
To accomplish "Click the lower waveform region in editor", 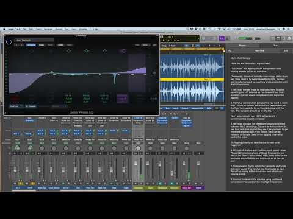I will (x=192, y=91).
